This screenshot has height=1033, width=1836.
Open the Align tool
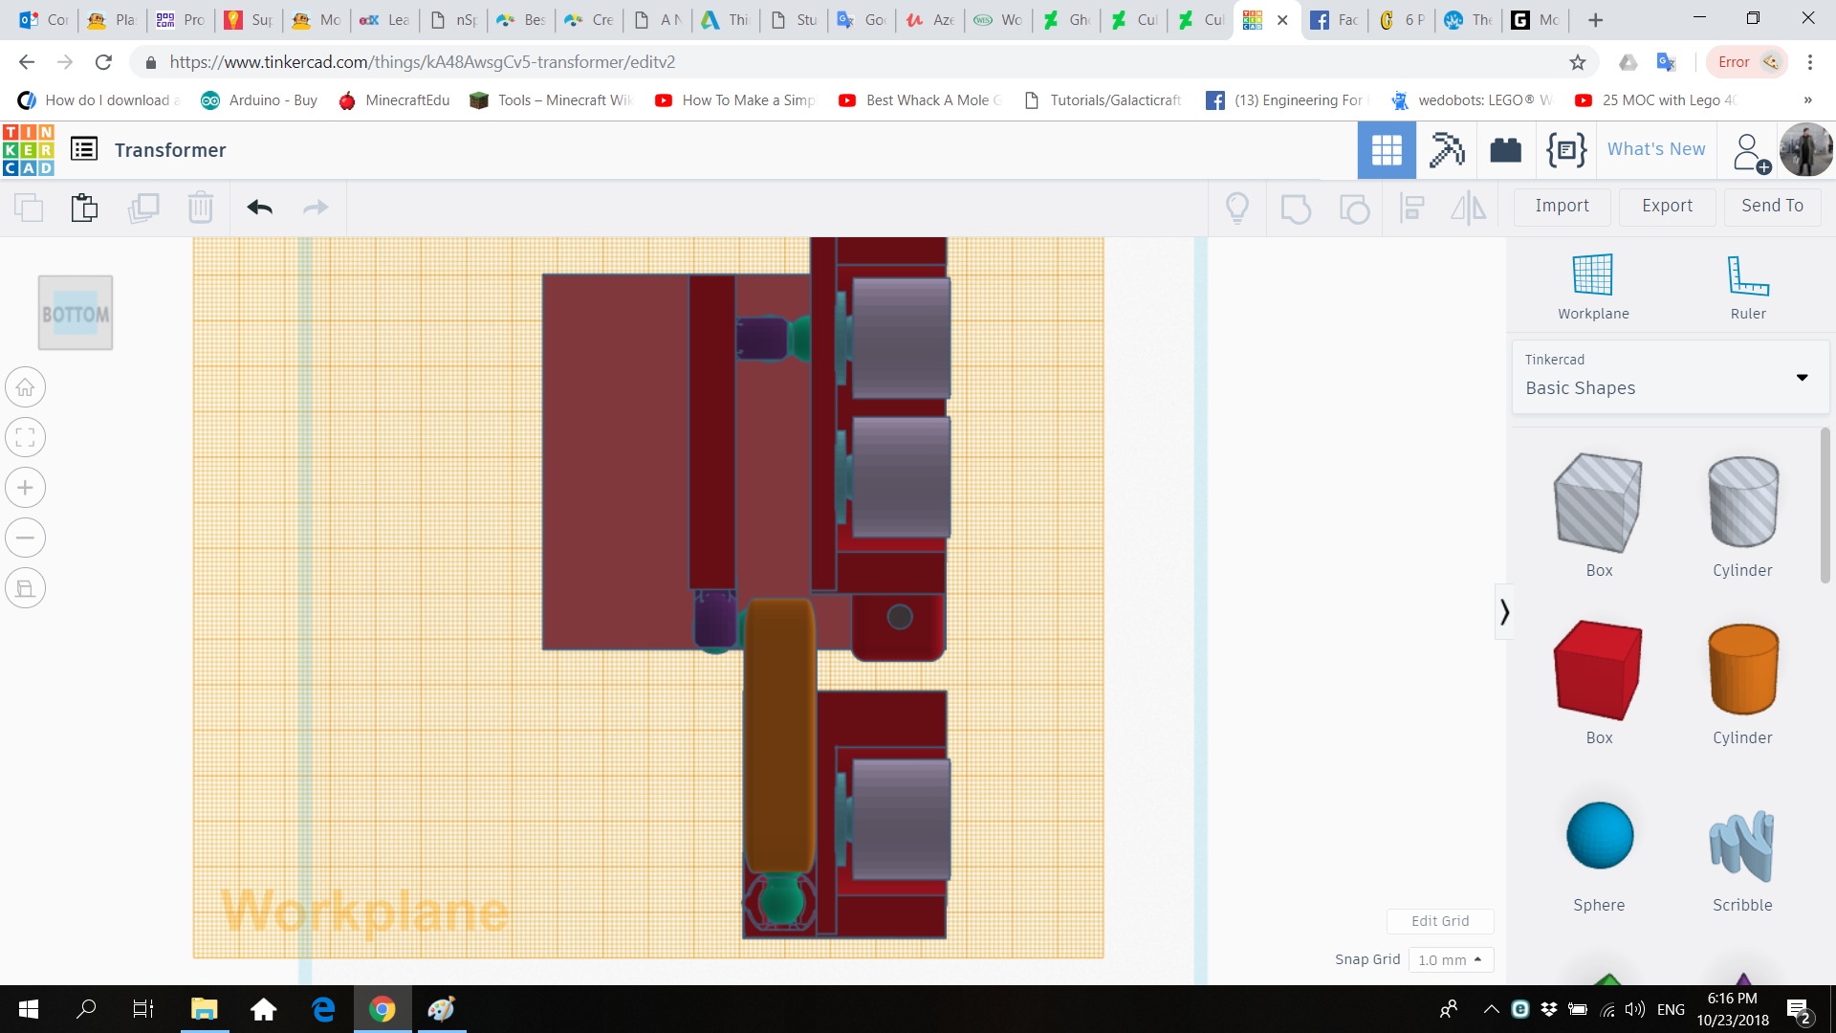(x=1412, y=207)
